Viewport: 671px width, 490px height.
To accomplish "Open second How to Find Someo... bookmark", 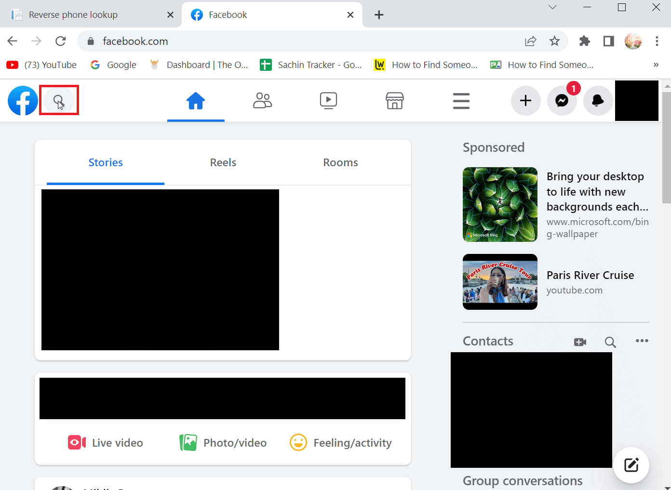I will [x=542, y=65].
